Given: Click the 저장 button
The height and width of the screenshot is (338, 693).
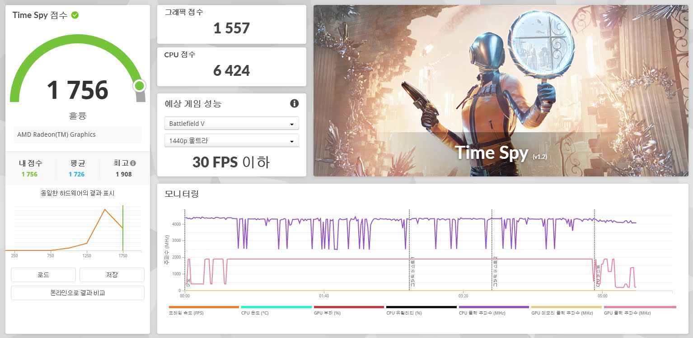Looking at the screenshot, I should [112, 274].
